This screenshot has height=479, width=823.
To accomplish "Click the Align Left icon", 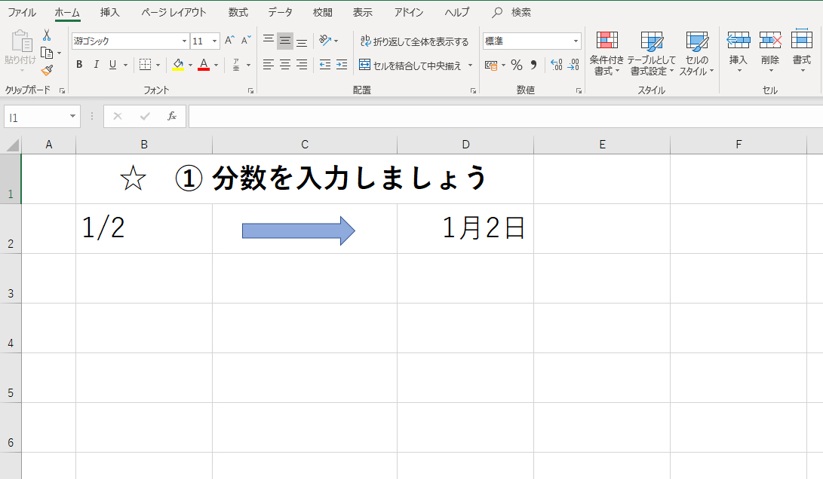I will [x=268, y=66].
